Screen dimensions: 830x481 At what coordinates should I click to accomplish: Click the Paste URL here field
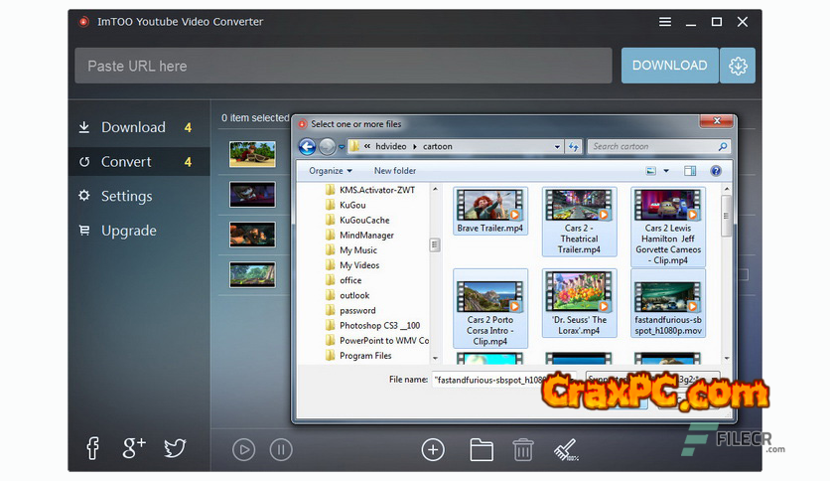(343, 66)
